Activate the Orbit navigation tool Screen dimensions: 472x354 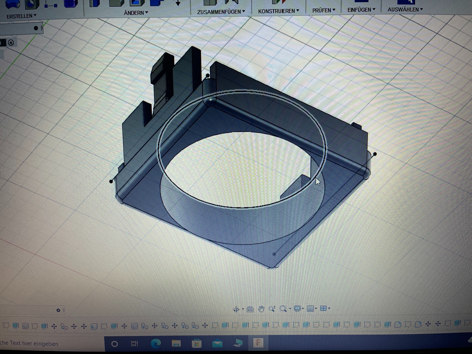coord(236,309)
